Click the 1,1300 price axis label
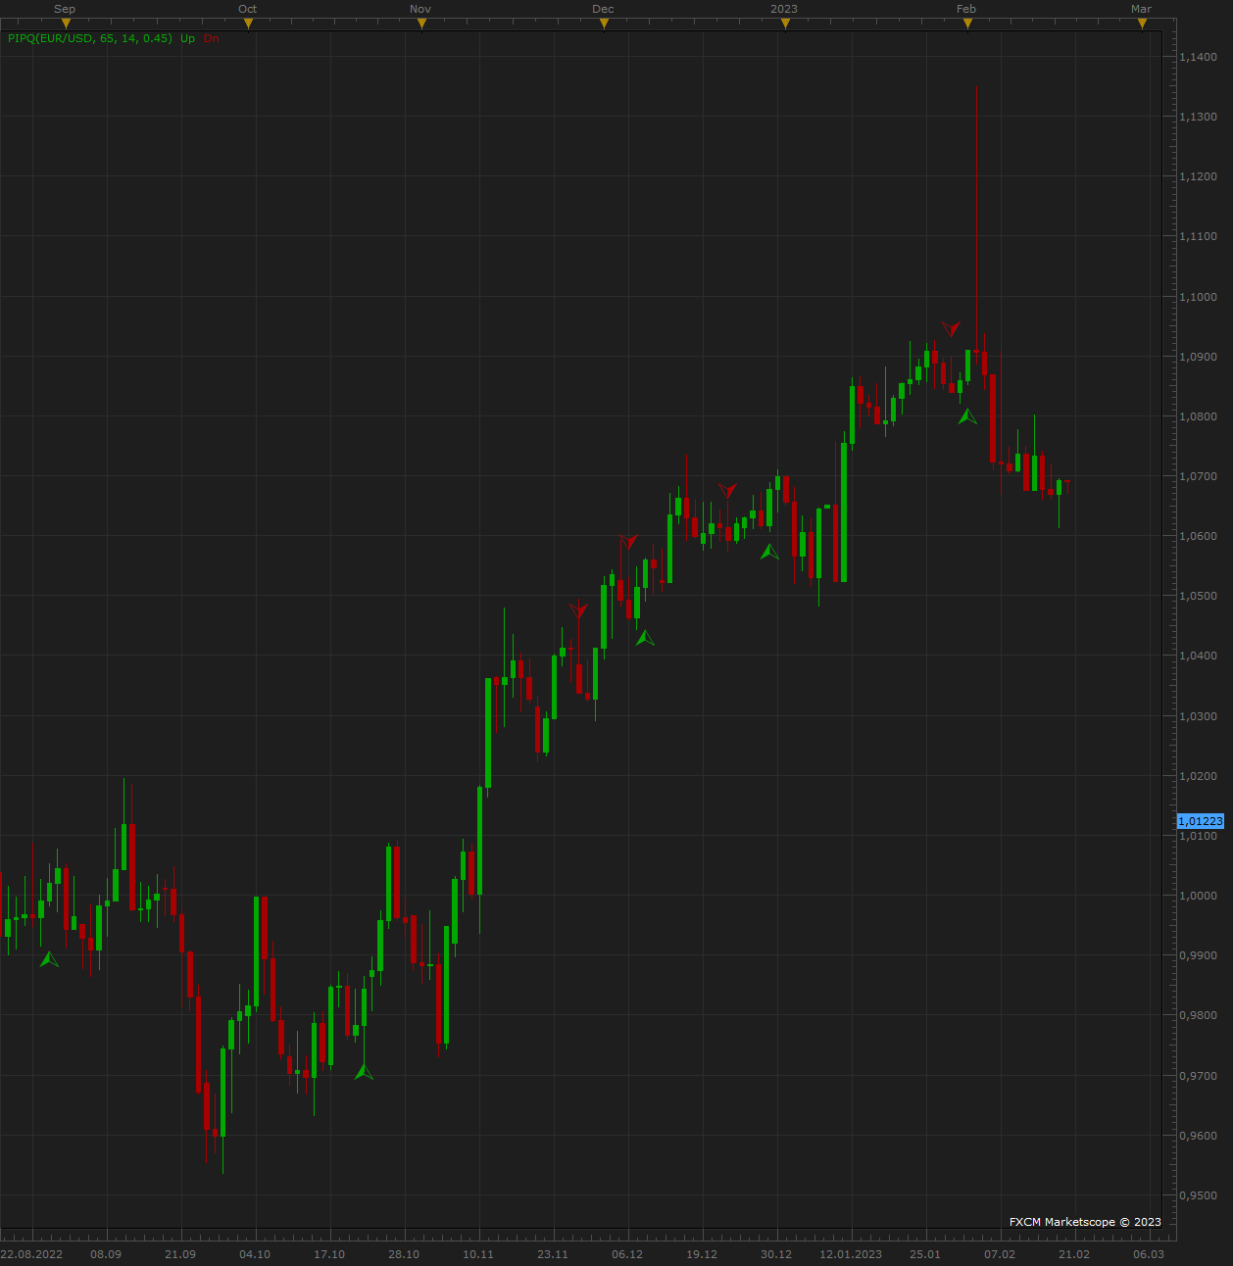This screenshot has width=1233, height=1266. tap(1198, 117)
